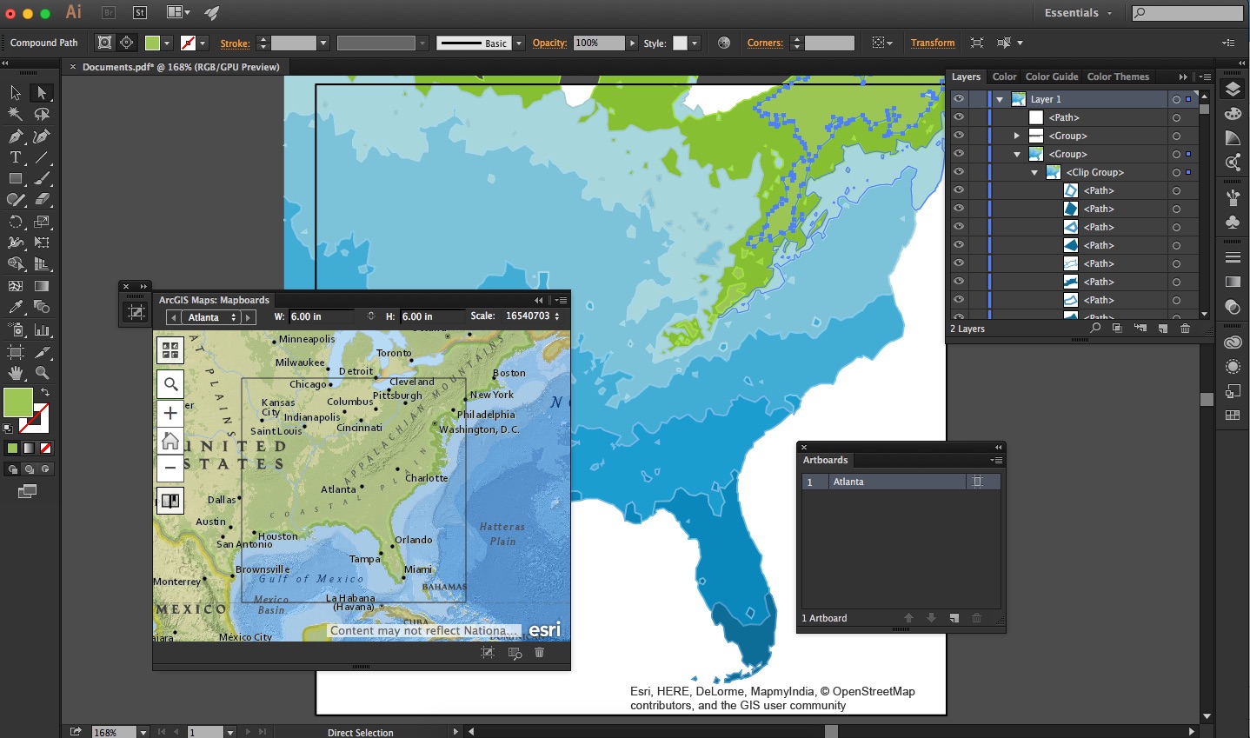This screenshot has height=738, width=1250.
Task: Switch to Draw Behind mode
Action: 29,469
